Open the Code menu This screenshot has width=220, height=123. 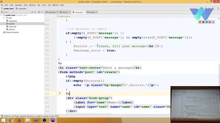pos(25,5)
